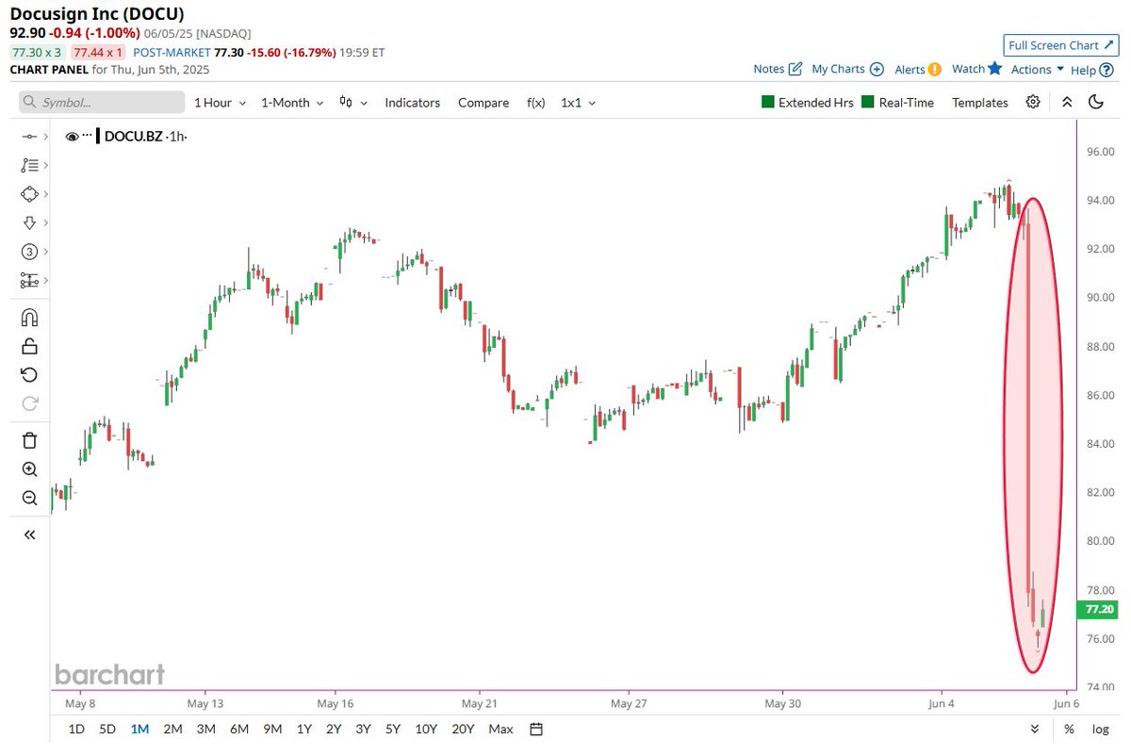Open the calendar date range picker

click(x=536, y=729)
